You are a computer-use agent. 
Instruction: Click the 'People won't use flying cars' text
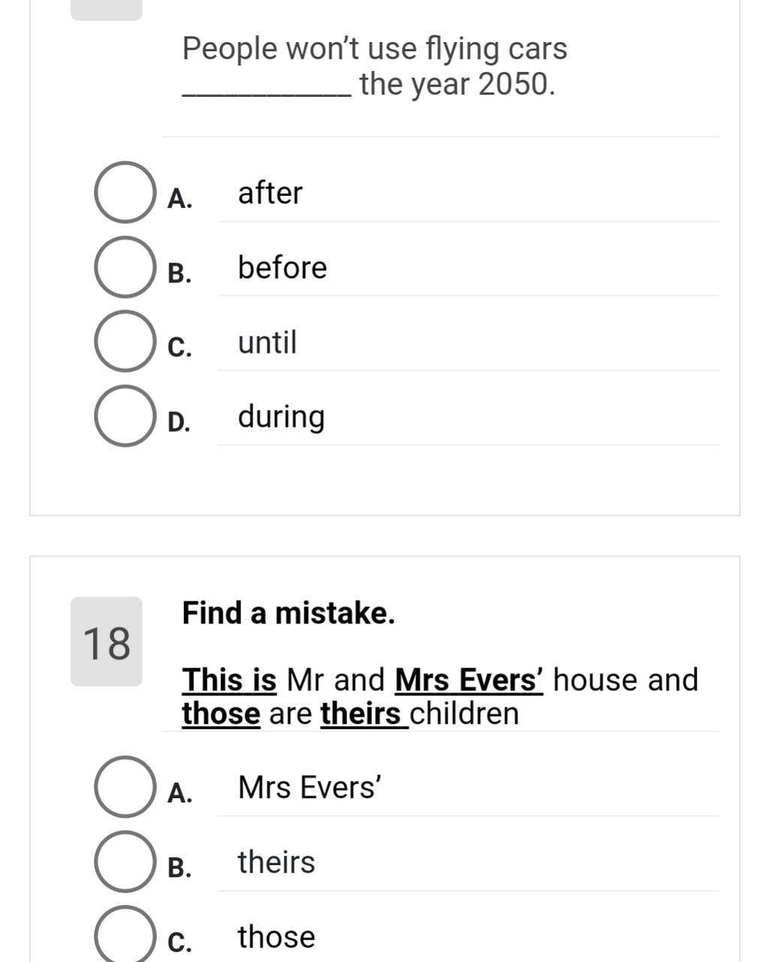pos(375,49)
